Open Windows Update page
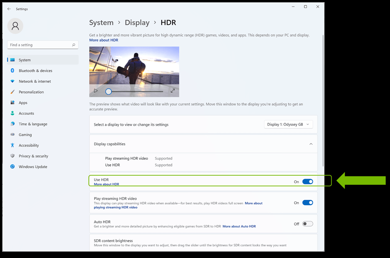 click(32, 167)
